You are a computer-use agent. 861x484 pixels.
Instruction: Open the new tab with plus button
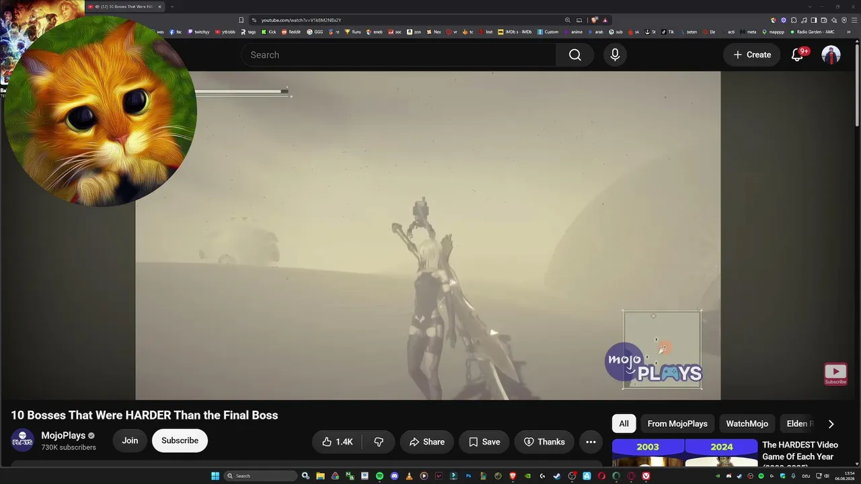[x=172, y=7]
